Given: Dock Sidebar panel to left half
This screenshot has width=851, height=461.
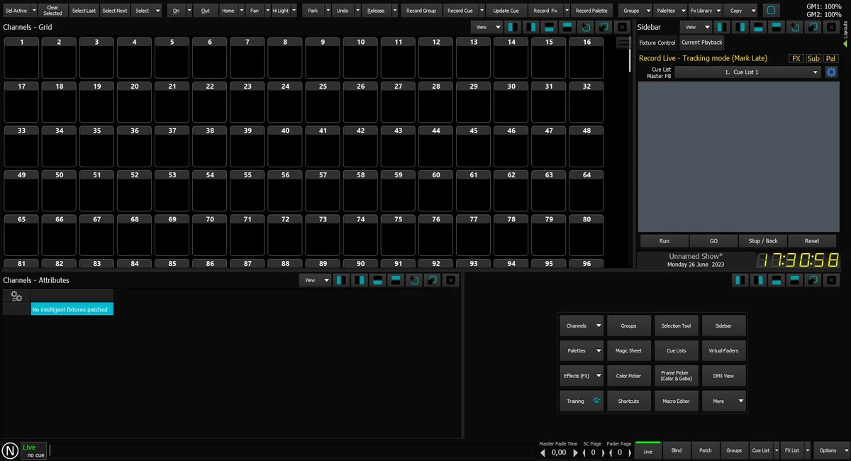Looking at the screenshot, I should pyautogui.click(x=722, y=27).
